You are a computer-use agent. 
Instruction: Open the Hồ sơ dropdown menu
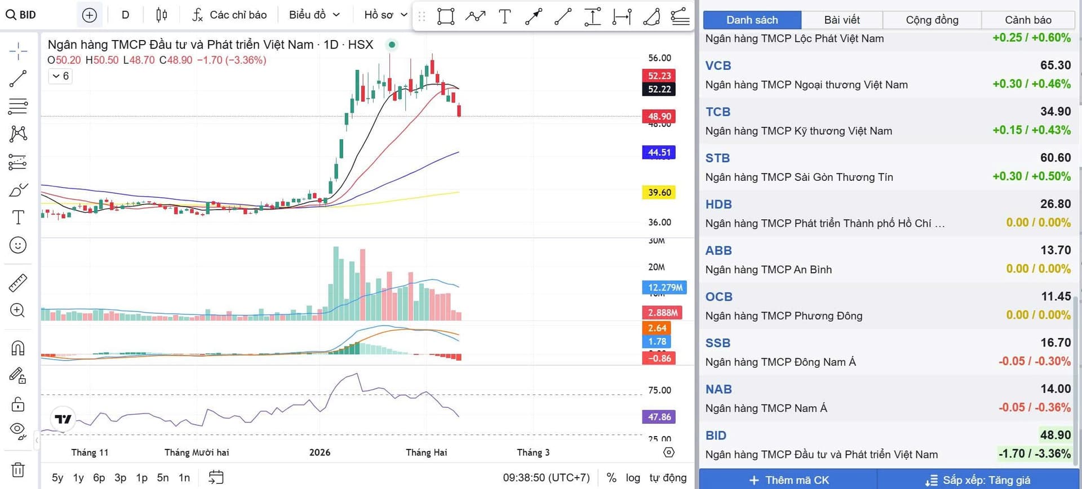(x=385, y=15)
